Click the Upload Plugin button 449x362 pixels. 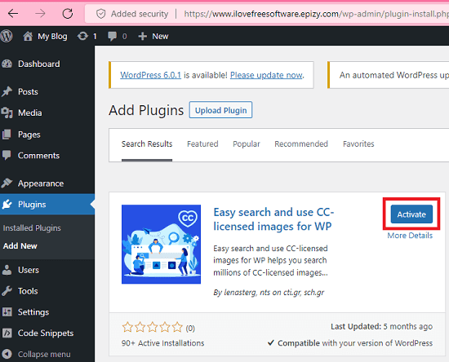[x=220, y=110]
